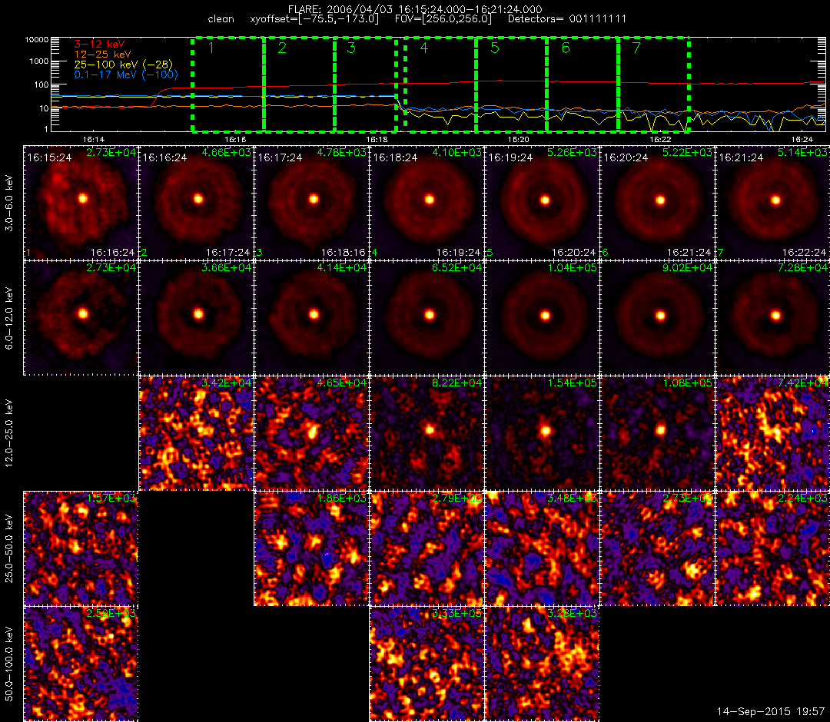Select interval 1 marker in the lightcurve
Screen dimensions: 830x722
point(211,48)
